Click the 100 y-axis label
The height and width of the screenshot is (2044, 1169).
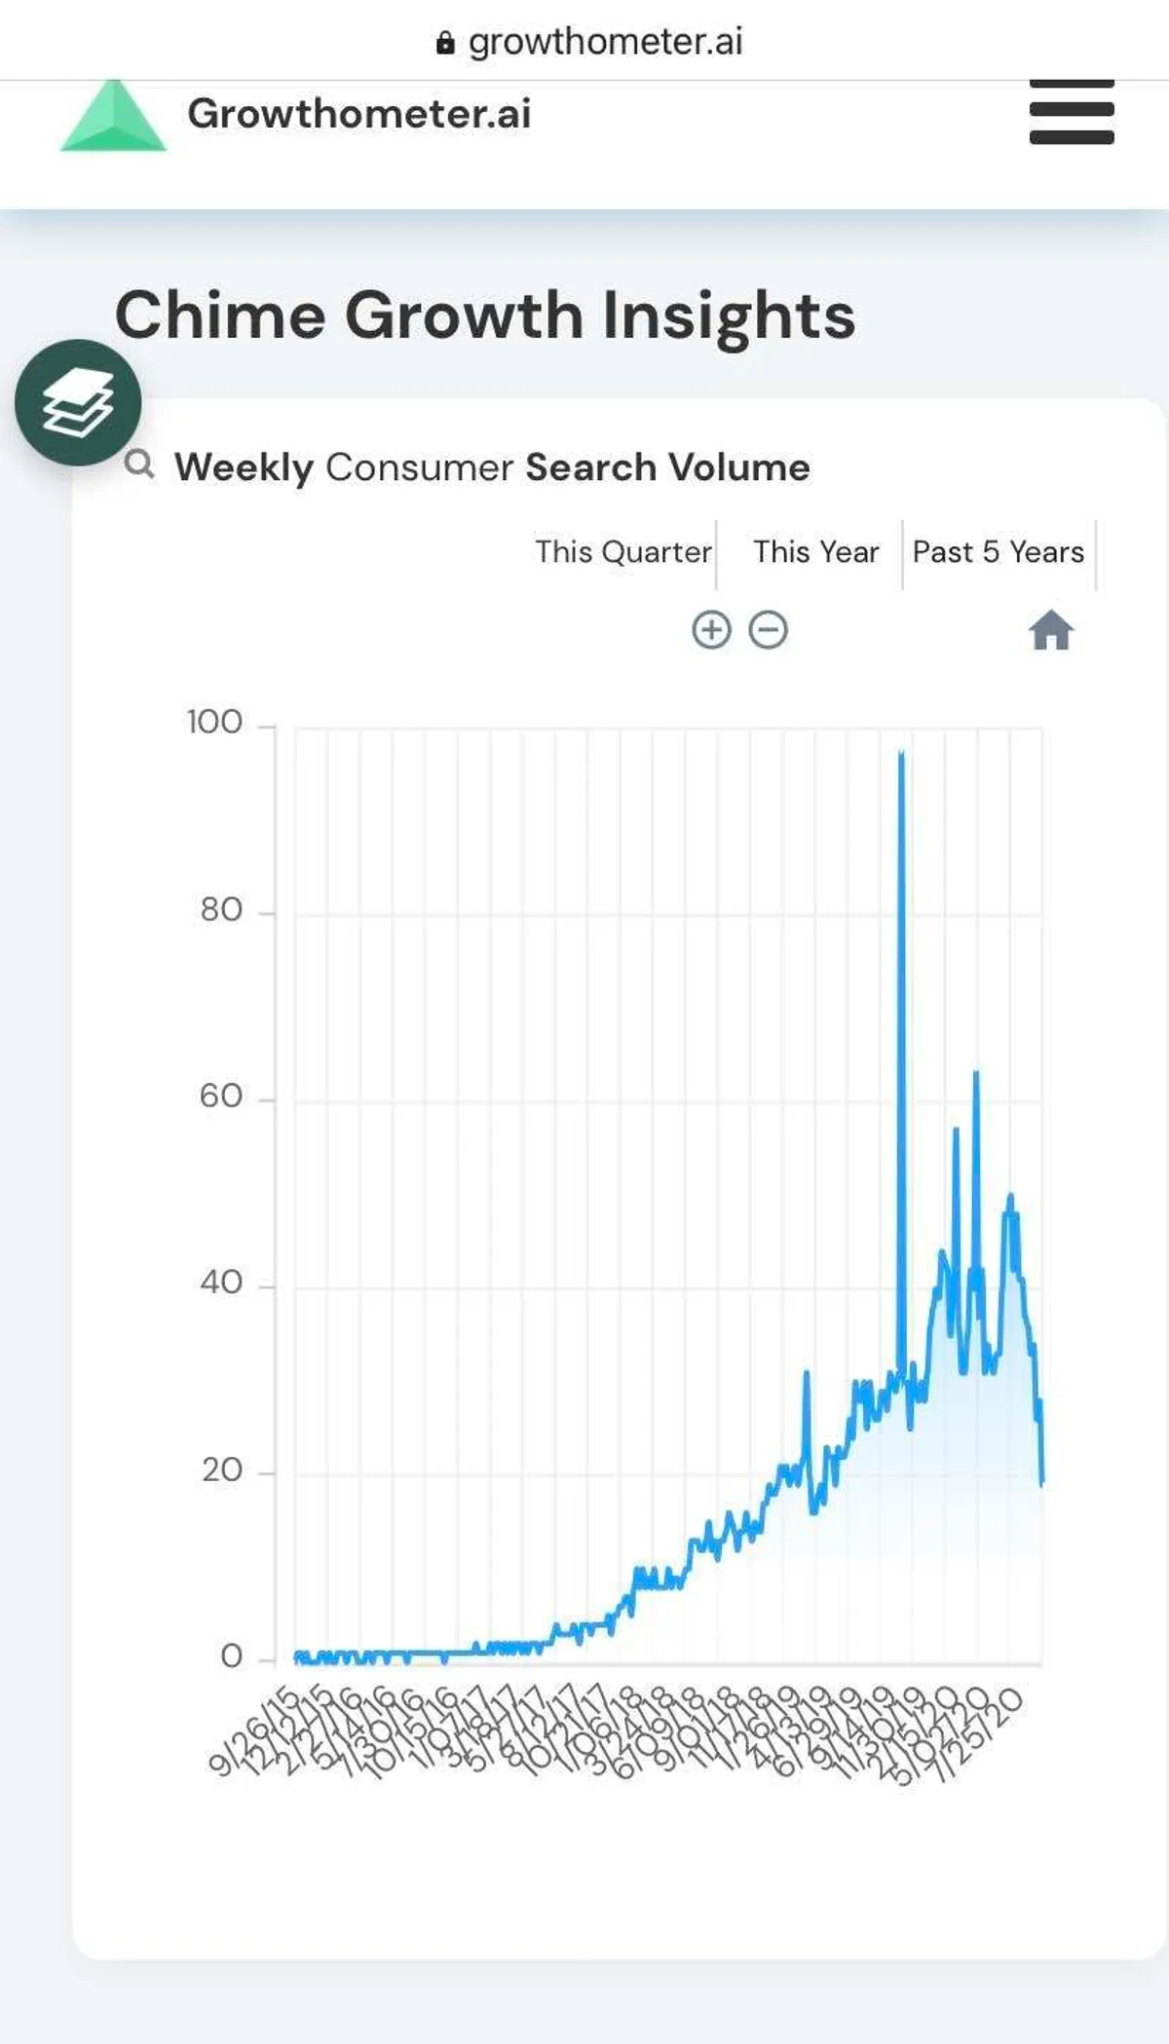(x=214, y=723)
